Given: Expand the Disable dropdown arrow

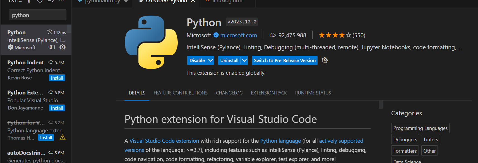Looking at the screenshot, I should [x=211, y=60].
